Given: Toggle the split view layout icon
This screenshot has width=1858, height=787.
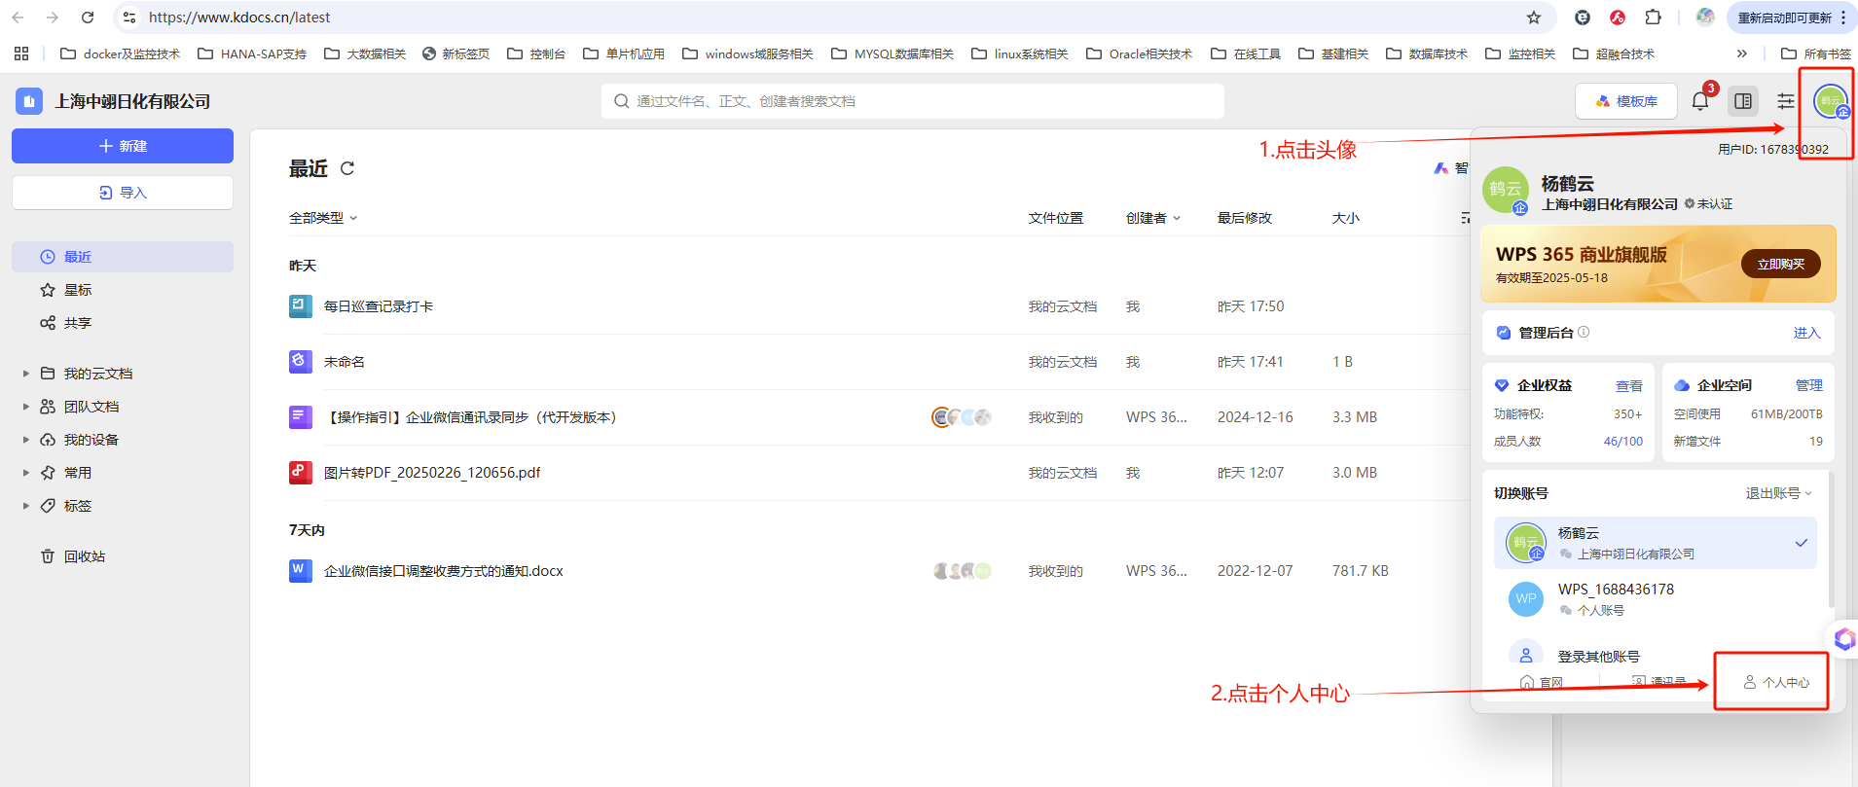Looking at the screenshot, I should pos(1743,100).
